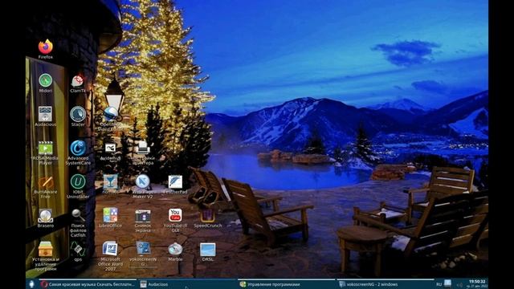Screen dimensions: 514x289
Task: Open Установка и удаление программ icon
Action: click(x=45, y=249)
